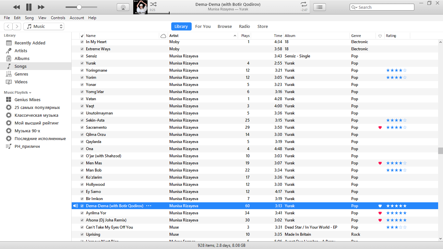Switch to the Radio tab
Screen dimensions: 443x249
coord(245,27)
